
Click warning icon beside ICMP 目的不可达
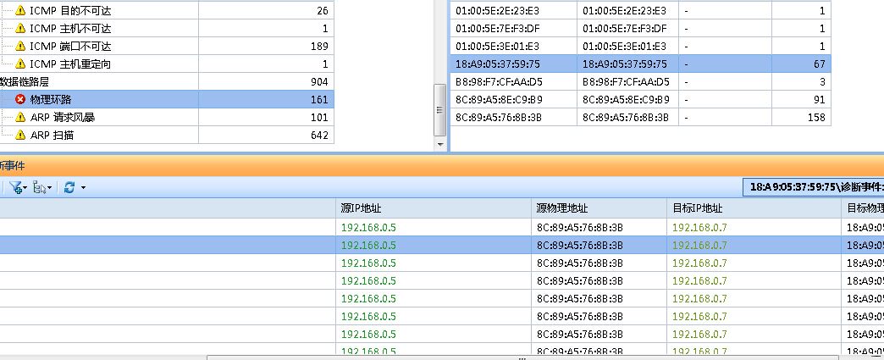pyautogui.click(x=20, y=10)
